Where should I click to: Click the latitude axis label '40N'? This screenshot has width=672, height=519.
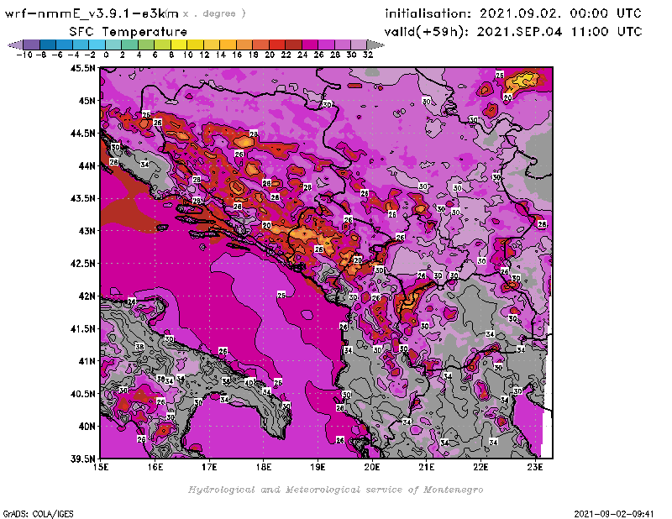87,427
